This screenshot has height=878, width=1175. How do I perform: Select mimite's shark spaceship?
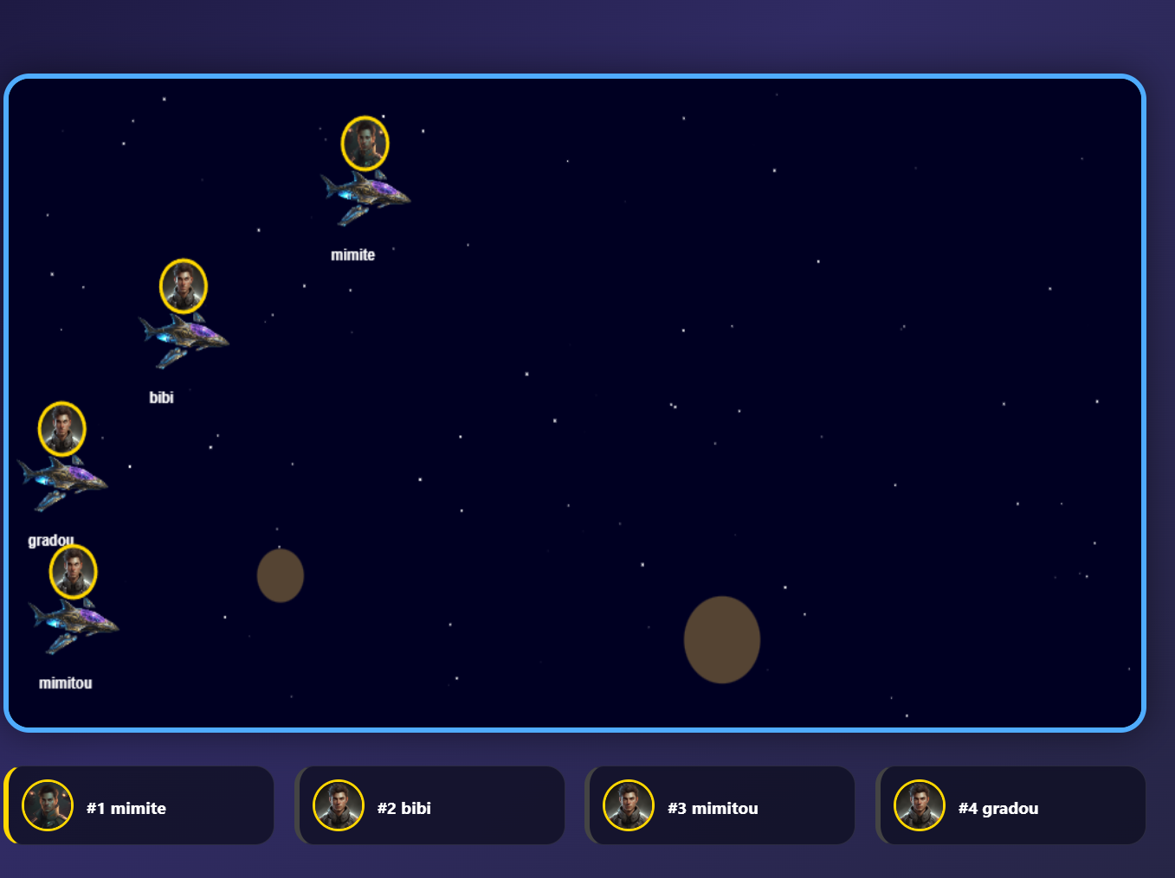[x=365, y=196]
